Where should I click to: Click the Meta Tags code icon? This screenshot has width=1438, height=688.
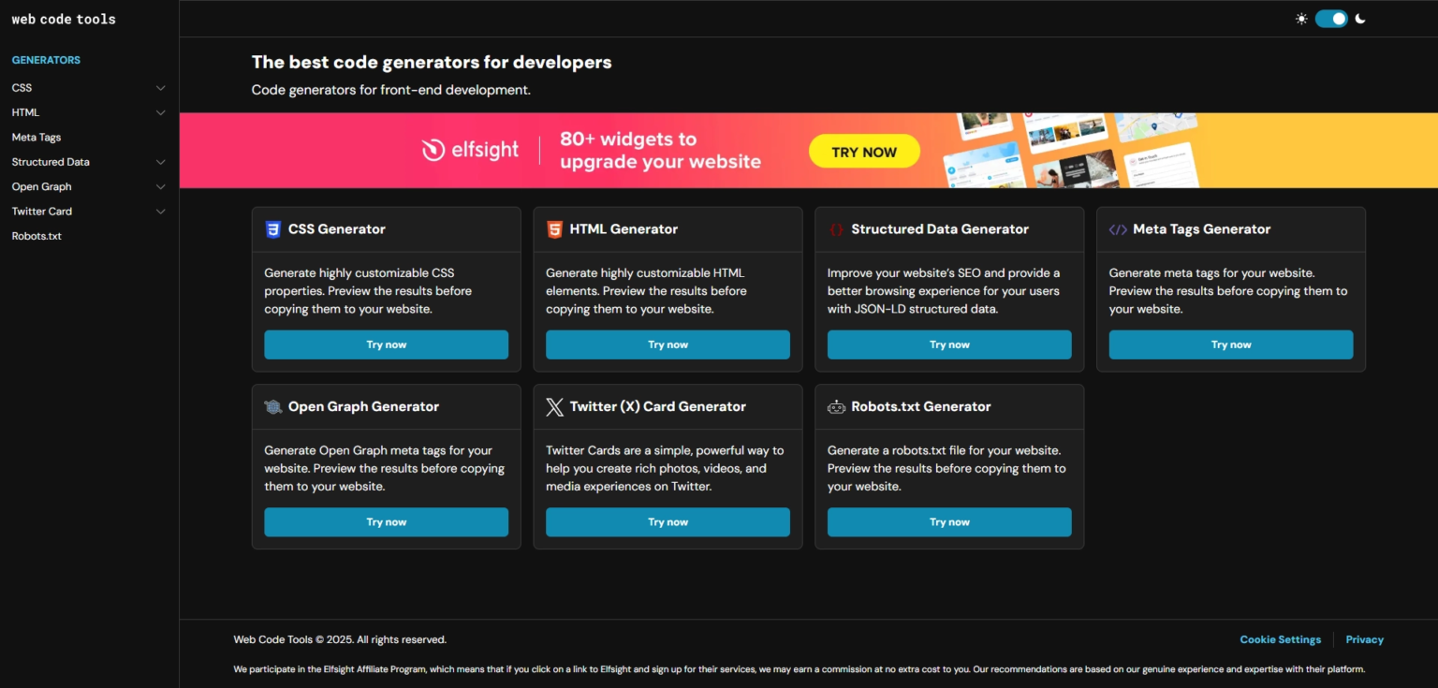[1118, 229]
